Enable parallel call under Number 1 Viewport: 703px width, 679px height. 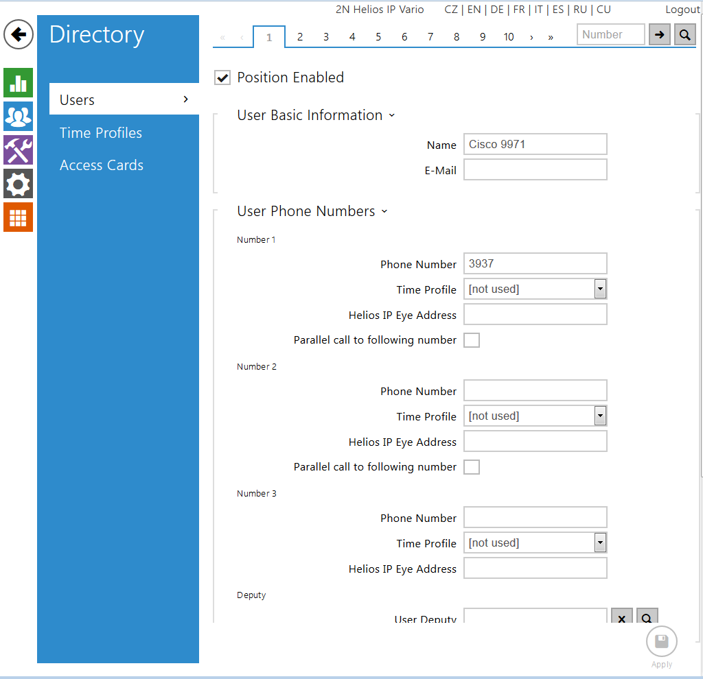coord(472,340)
